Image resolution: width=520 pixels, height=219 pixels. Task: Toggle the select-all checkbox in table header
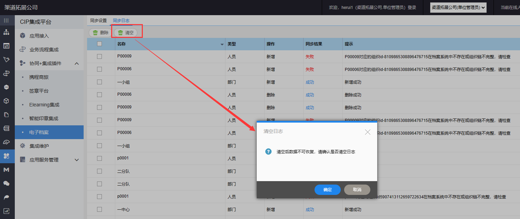(99, 44)
